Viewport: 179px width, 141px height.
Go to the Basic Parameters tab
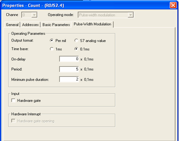pyautogui.click(x=56, y=25)
